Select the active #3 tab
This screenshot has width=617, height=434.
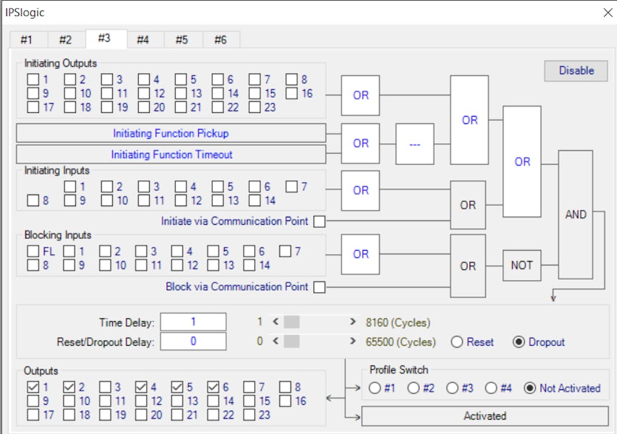point(106,39)
